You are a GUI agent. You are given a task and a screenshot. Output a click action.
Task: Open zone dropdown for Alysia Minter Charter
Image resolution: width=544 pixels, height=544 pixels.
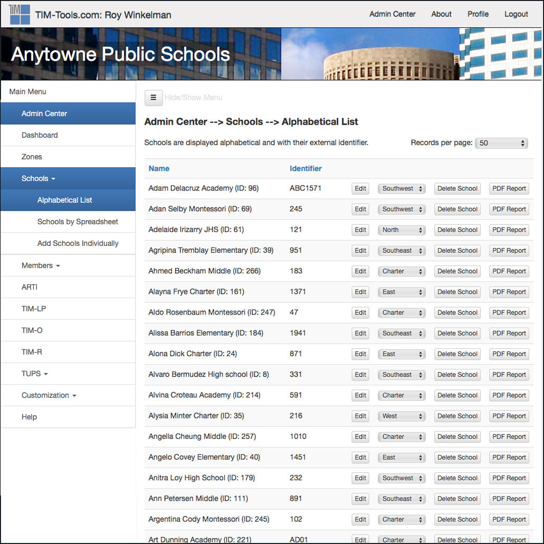tap(402, 416)
